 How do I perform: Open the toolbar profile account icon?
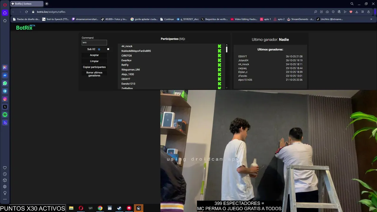click(368, 12)
